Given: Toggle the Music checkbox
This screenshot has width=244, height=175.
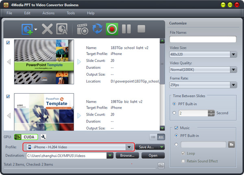Looking at the screenshot, I should tap(176, 128).
